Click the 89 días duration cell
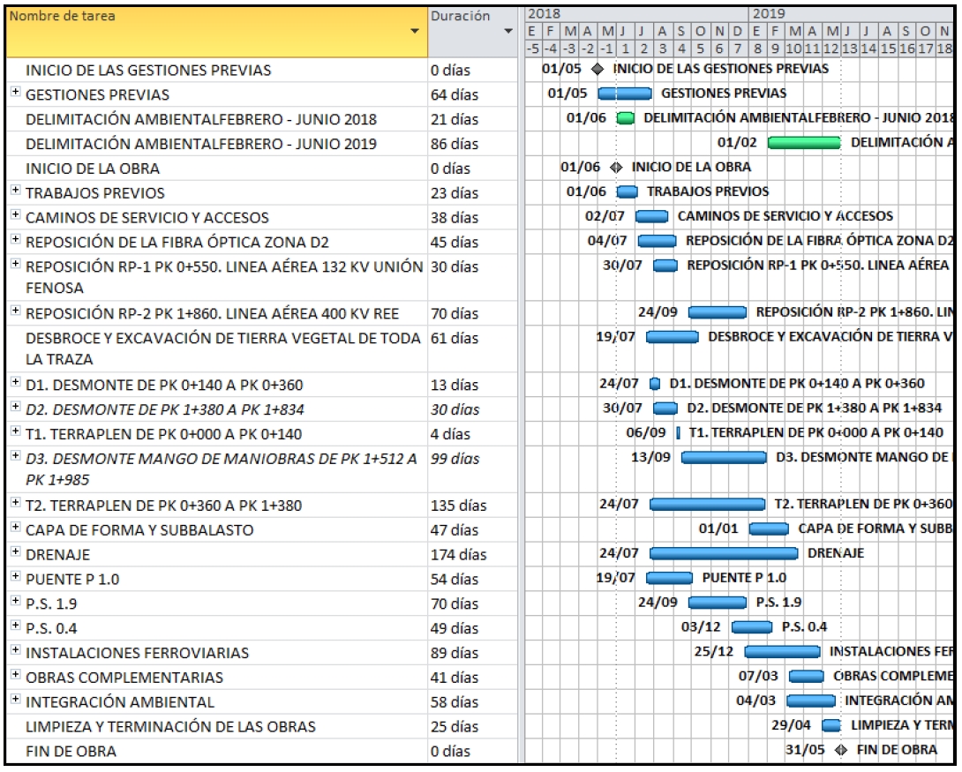The width and height of the screenshot is (962, 772). [473, 652]
